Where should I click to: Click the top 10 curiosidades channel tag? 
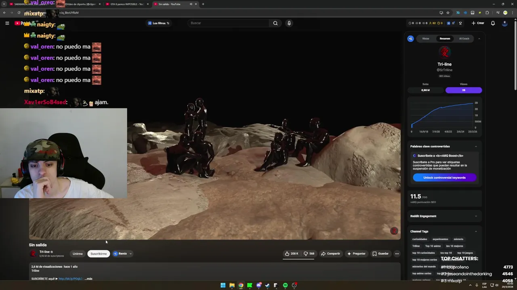(x=423, y=253)
